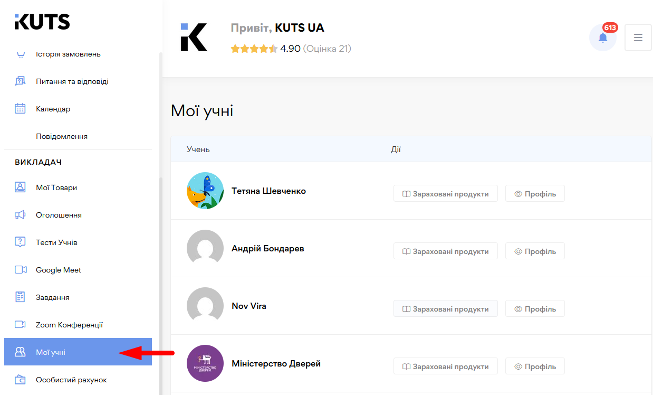This screenshot has height=395, width=653.
Task: Open Зараховані продукти for Міністерство Дверей
Action: (x=446, y=366)
